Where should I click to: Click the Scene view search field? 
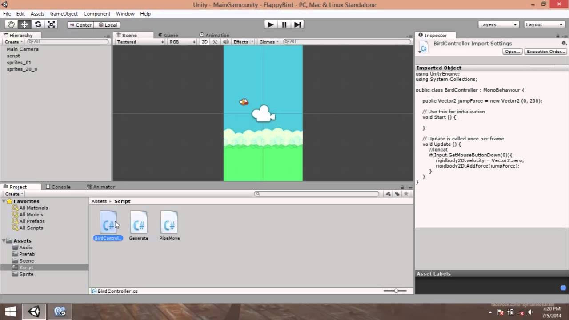[347, 42]
